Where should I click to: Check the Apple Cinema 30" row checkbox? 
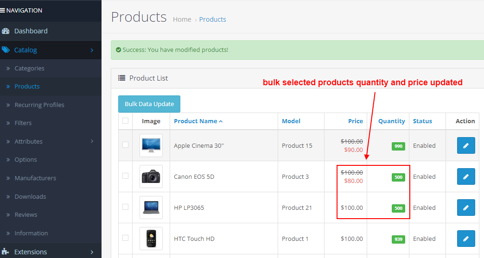coord(125,145)
